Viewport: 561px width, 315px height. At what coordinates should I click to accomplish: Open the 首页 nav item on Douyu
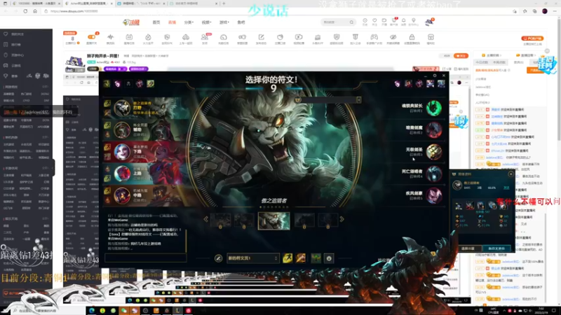point(156,22)
